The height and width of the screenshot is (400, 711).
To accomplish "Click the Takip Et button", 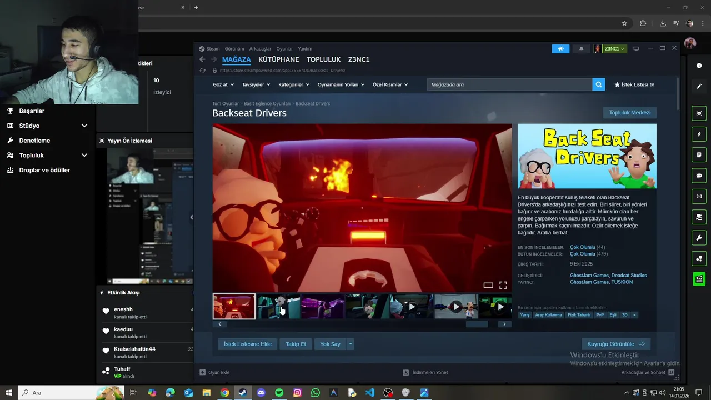I will 296,344.
